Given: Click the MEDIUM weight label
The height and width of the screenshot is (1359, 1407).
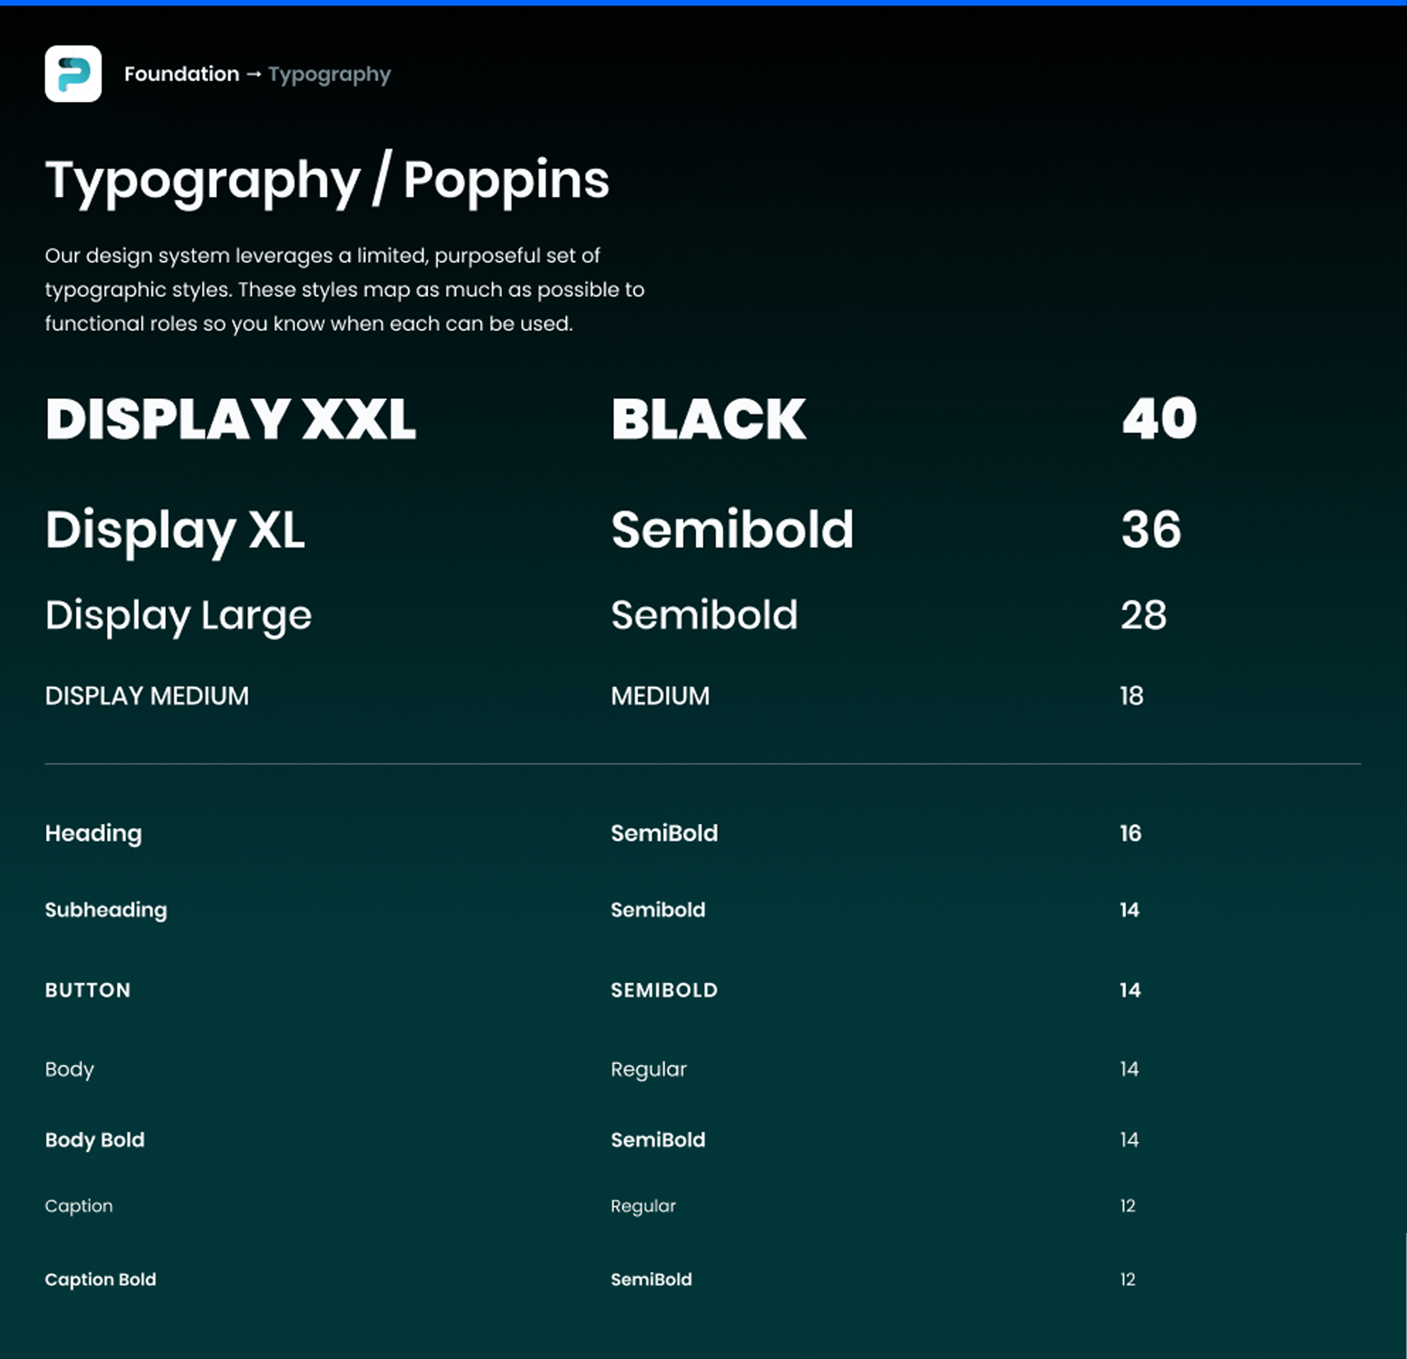Looking at the screenshot, I should [x=660, y=695].
